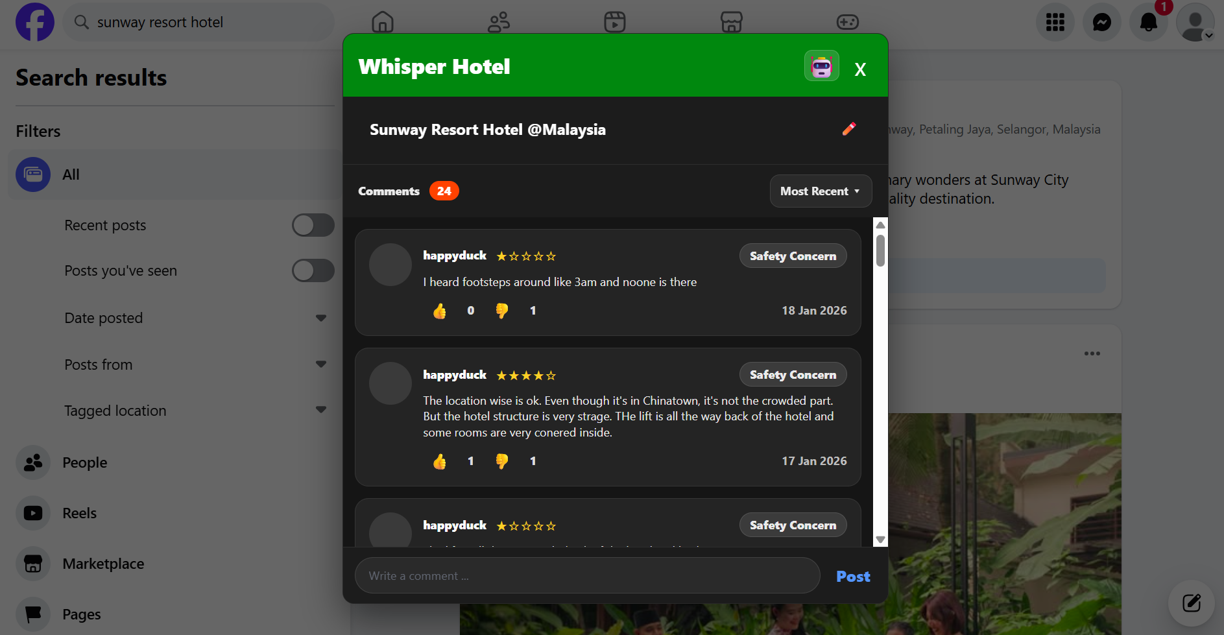Click Safety Concern tag on first comment

793,256
